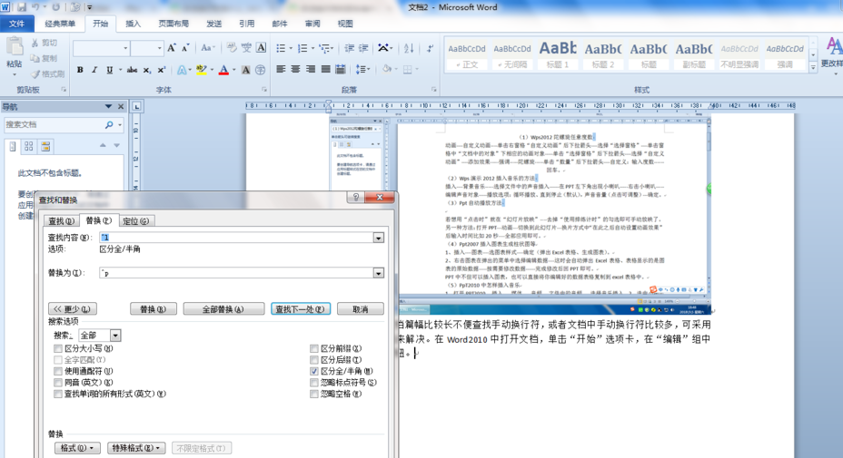Apply underline formatting
Viewport: 843px width, 458px height.
pyautogui.click(x=110, y=70)
